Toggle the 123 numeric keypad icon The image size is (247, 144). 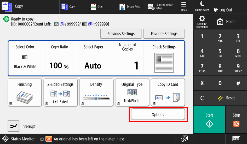click(x=236, y=139)
